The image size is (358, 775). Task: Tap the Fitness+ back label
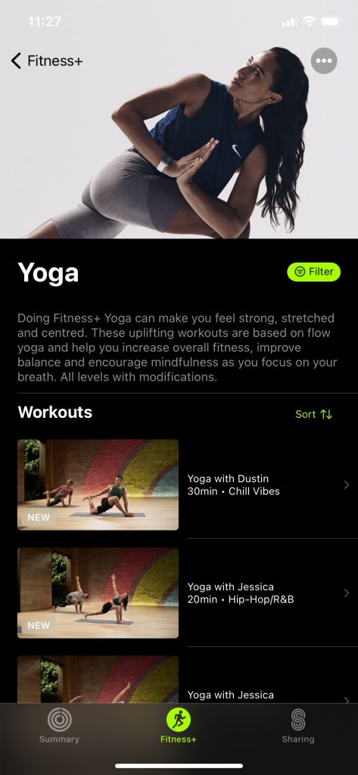point(55,61)
